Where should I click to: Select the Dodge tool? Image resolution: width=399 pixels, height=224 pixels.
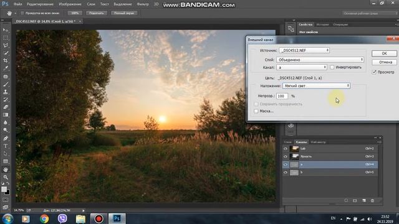(x=6, y=130)
